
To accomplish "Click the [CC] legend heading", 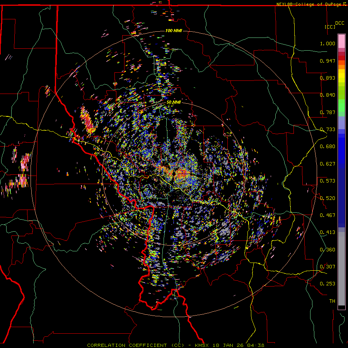I will (330, 27).
